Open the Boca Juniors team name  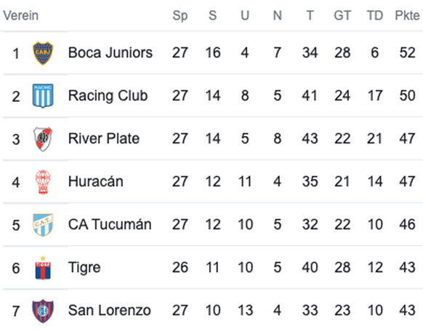point(110,52)
